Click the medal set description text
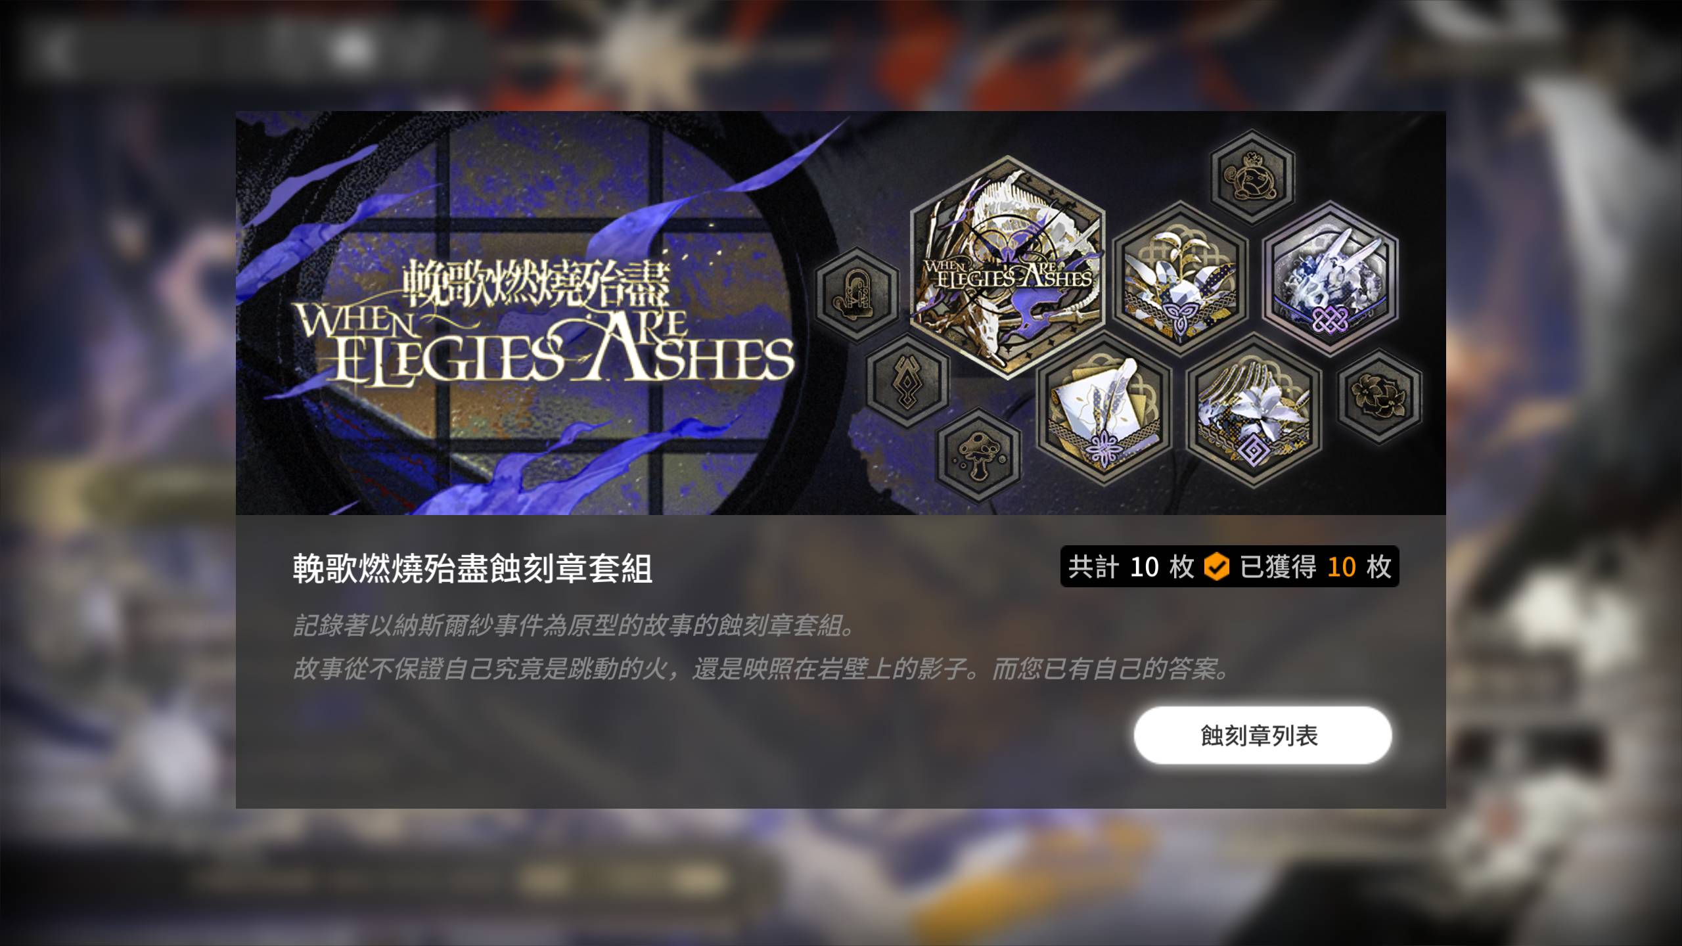The height and width of the screenshot is (946, 1682). (x=760, y=647)
